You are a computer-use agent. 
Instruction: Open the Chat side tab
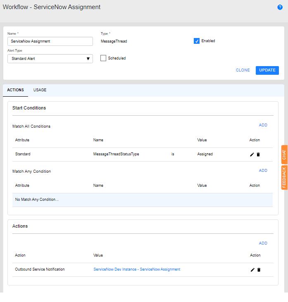point(284,155)
